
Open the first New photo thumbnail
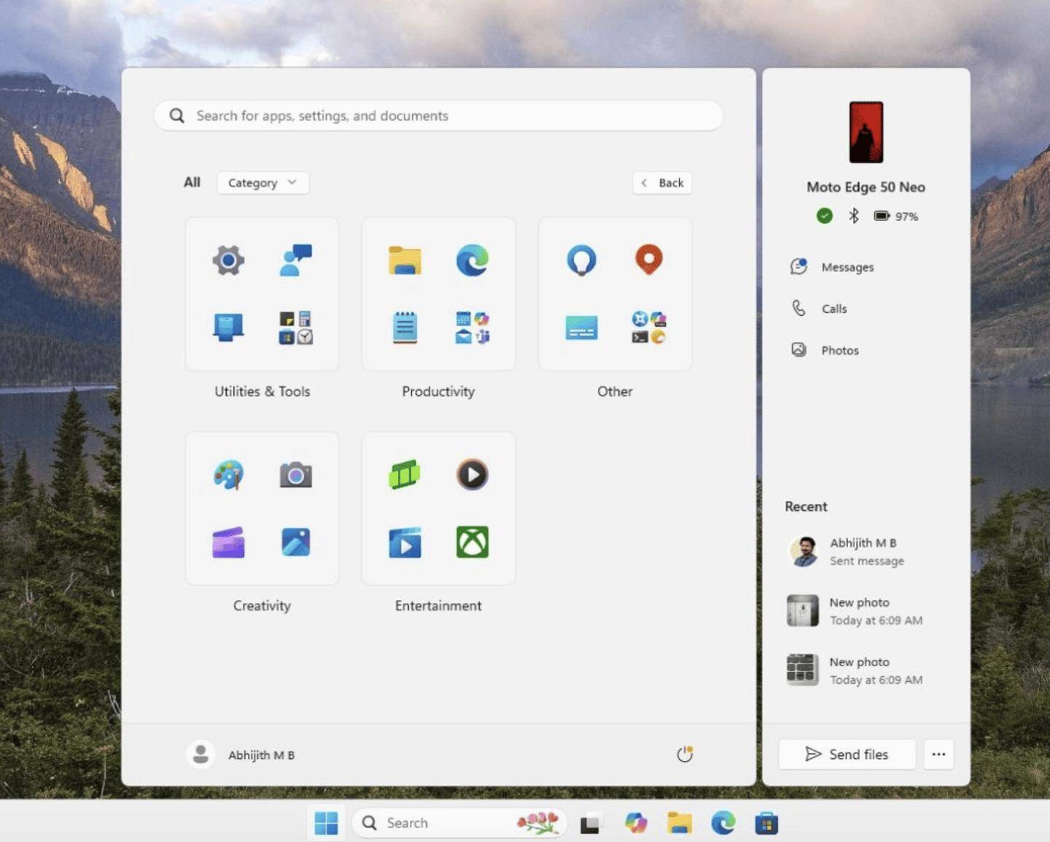tap(802, 611)
